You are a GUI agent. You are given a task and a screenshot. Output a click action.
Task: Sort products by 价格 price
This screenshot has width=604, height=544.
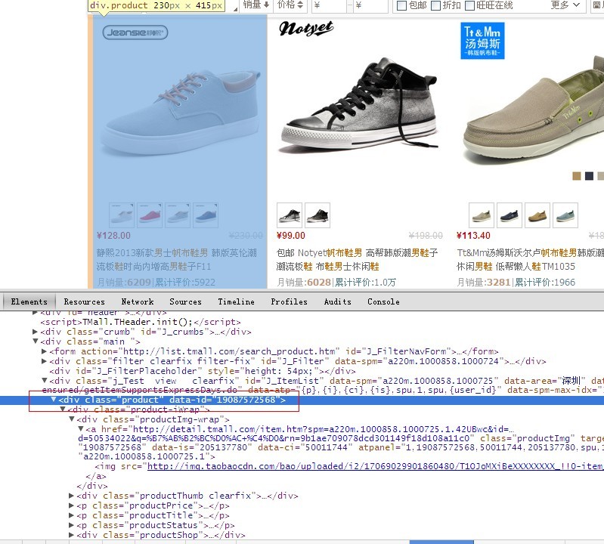click(290, 5)
